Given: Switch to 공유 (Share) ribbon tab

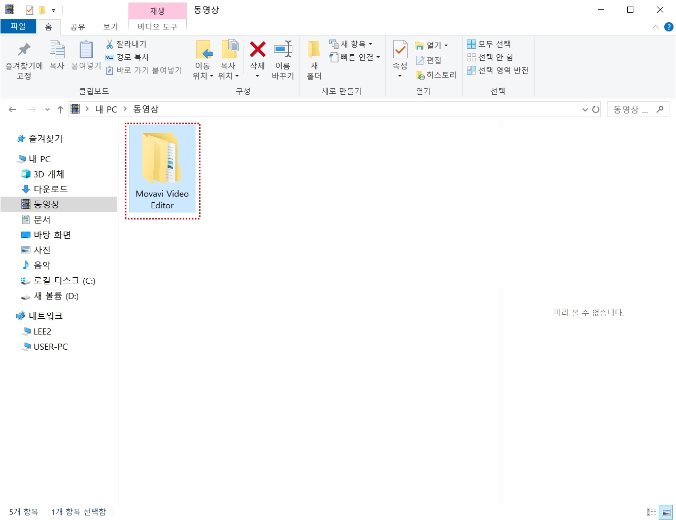Looking at the screenshot, I should click(x=78, y=27).
